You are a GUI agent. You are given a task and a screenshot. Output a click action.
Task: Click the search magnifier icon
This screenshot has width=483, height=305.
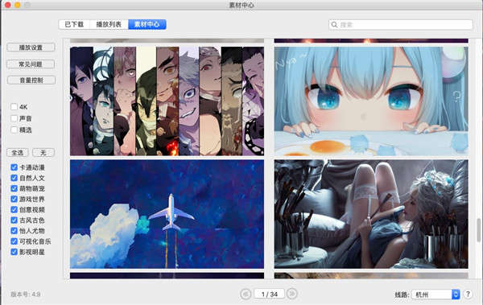tap(334, 25)
